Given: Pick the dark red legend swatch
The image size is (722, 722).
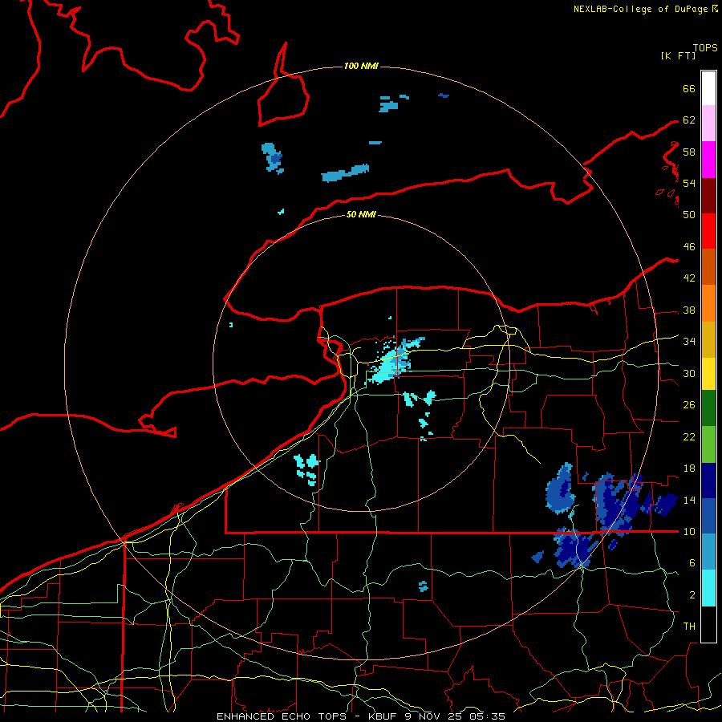Looking at the screenshot, I should tap(708, 195).
